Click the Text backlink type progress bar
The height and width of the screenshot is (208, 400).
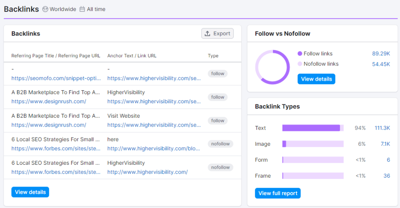[313, 128]
